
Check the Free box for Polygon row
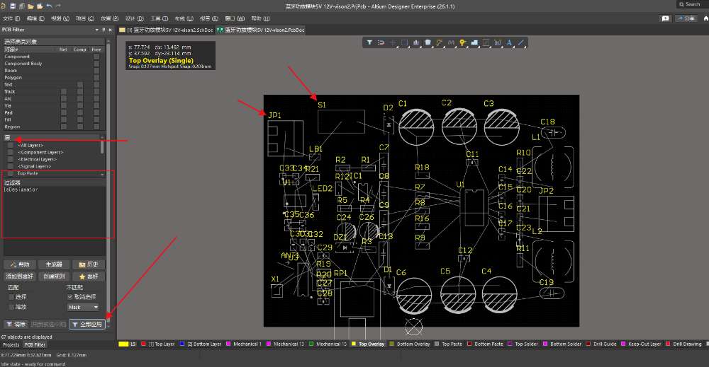click(x=96, y=78)
